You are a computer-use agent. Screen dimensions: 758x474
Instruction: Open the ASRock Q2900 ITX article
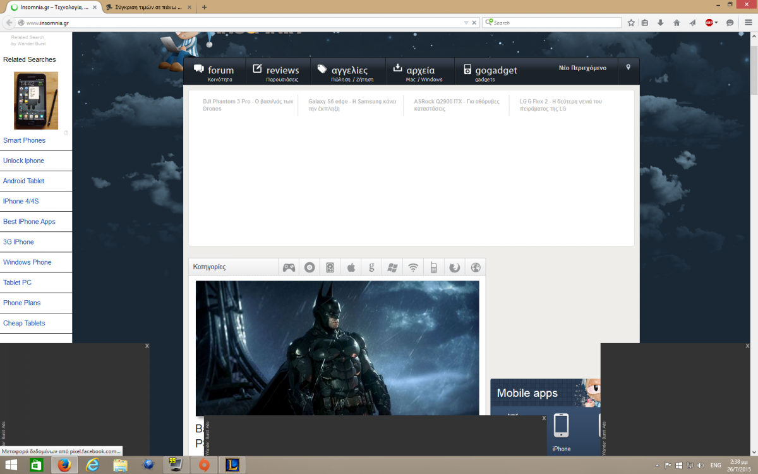[457, 105]
